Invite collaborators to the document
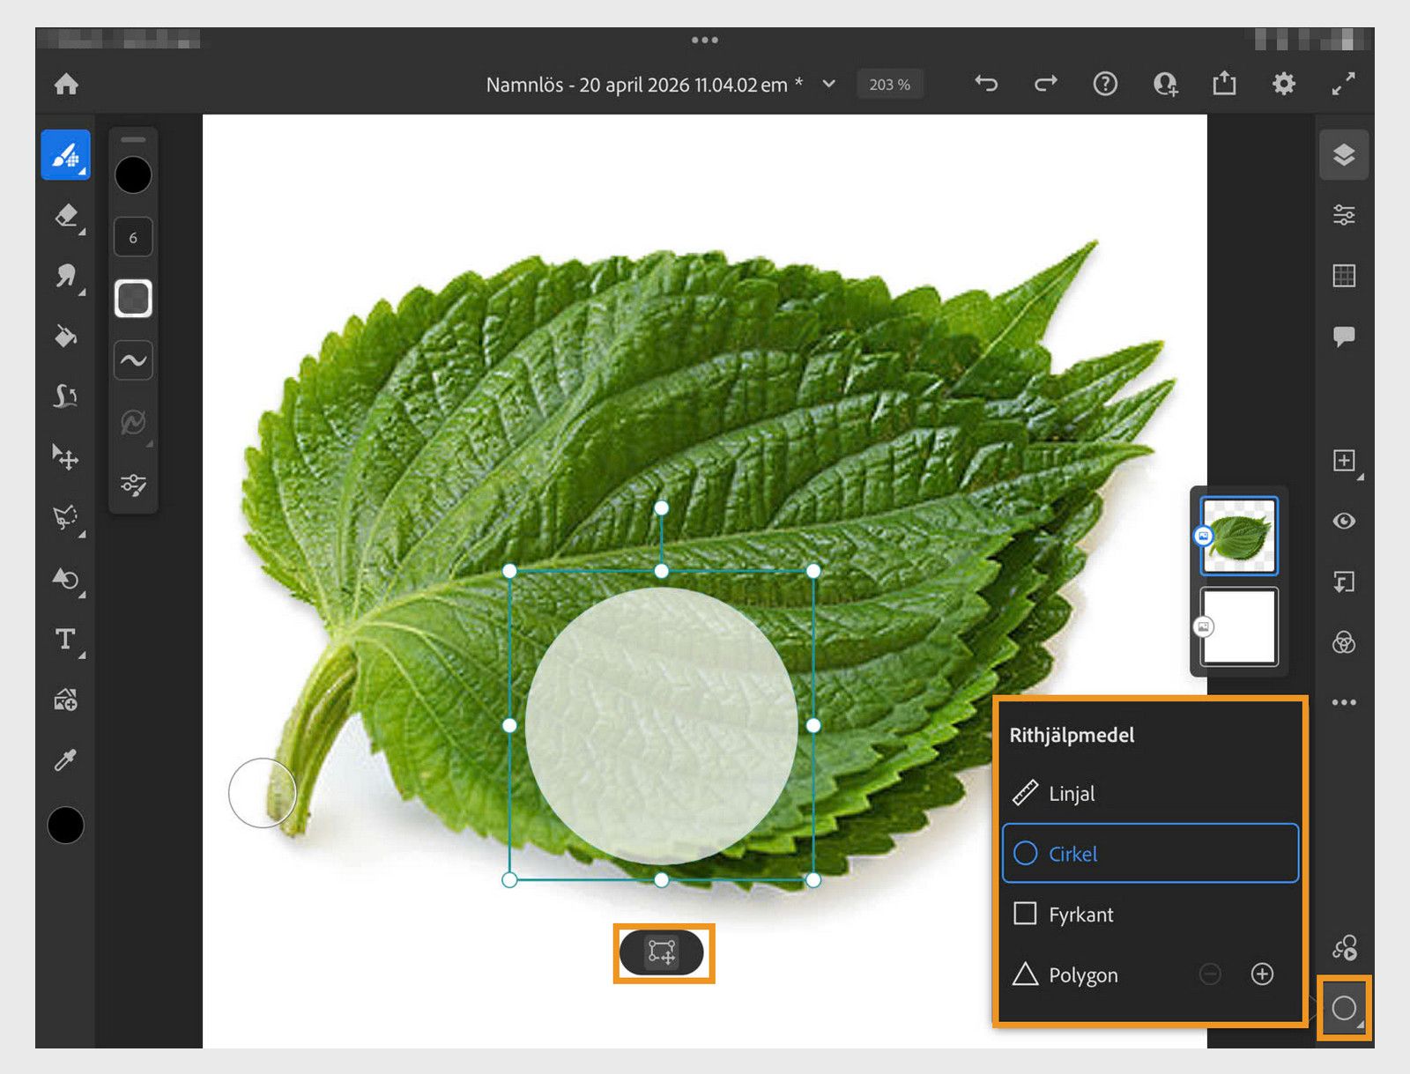Screen dimensions: 1410x1074 1165,84
